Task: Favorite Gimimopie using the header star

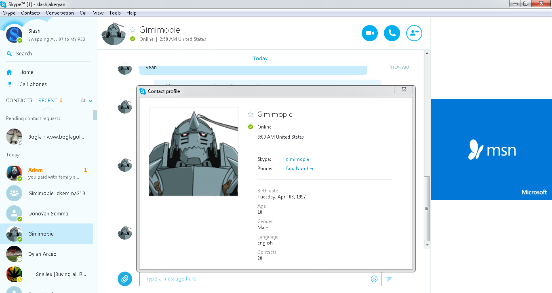Action: (133, 30)
